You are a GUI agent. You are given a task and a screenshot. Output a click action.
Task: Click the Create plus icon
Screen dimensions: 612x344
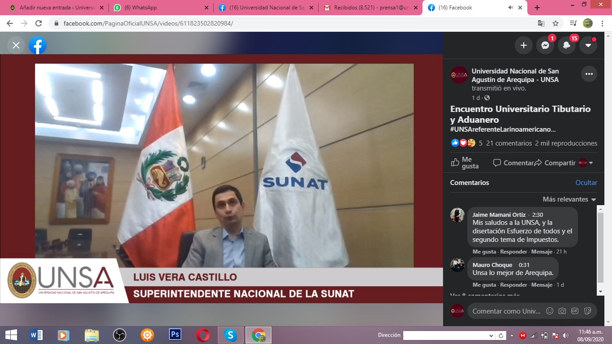(523, 45)
